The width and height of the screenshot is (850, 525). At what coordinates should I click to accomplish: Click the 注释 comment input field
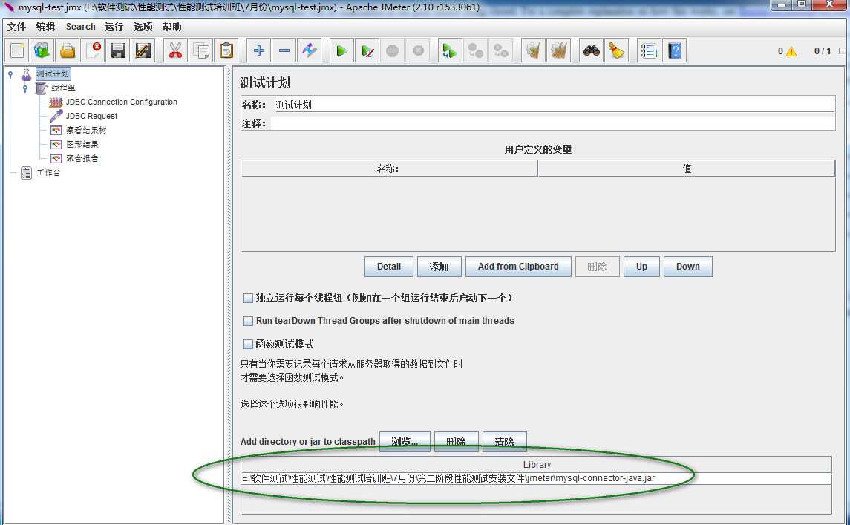pyautogui.click(x=553, y=124)
